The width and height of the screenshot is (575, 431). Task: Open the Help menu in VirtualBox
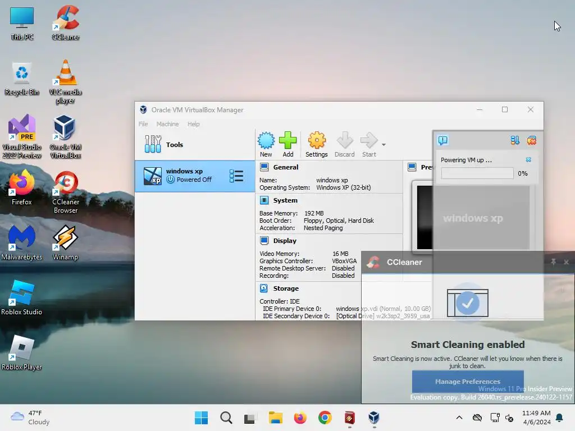coord(194,124)
